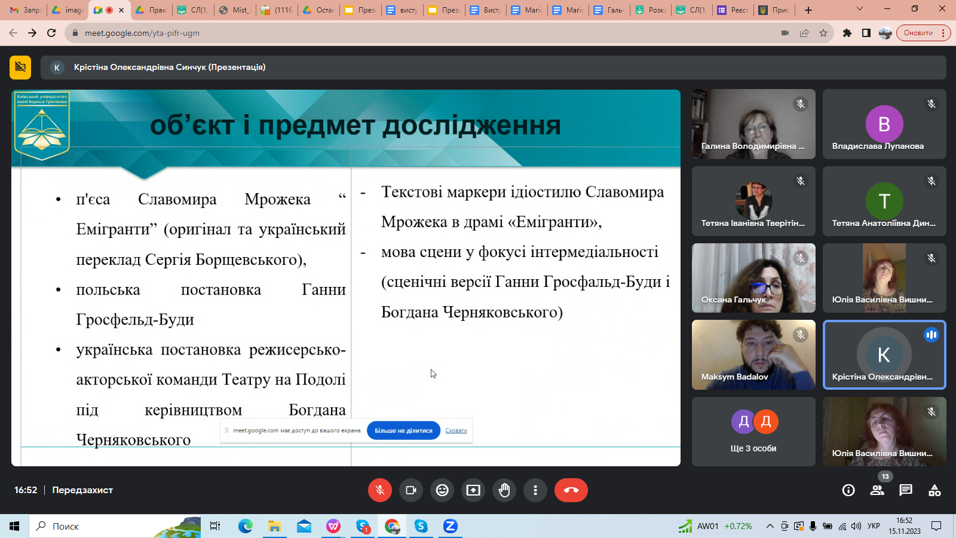Leave the call with the red hang-up button

point(571,490)
